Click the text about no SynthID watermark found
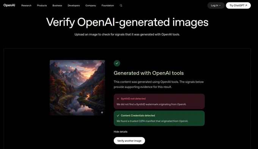The width and height of the screenshot is (258, 149). pos(151,104)
